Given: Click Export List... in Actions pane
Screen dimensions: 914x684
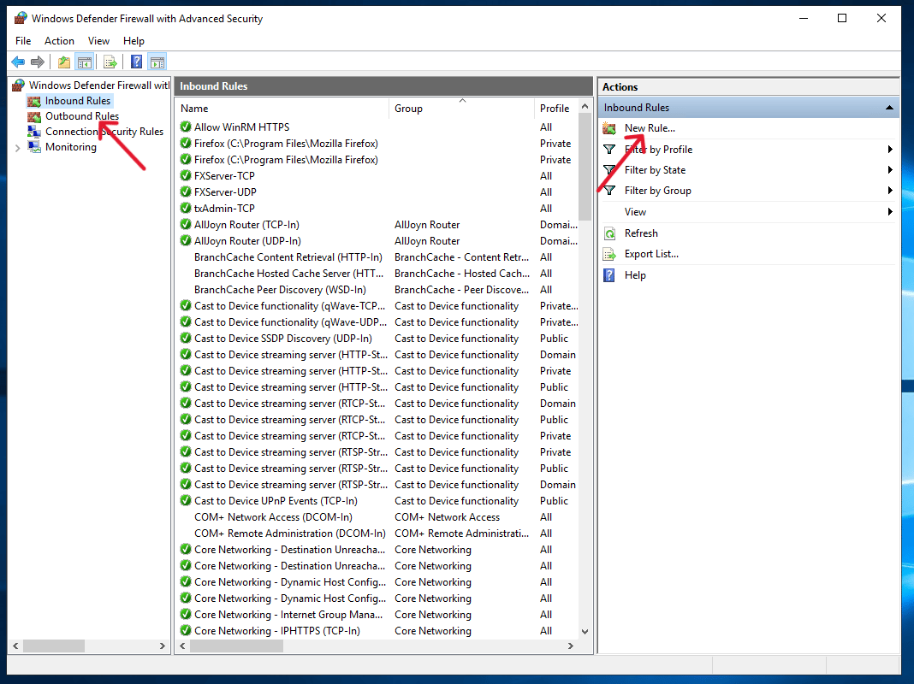Looking at the screenshot, I should pos(651,255).
